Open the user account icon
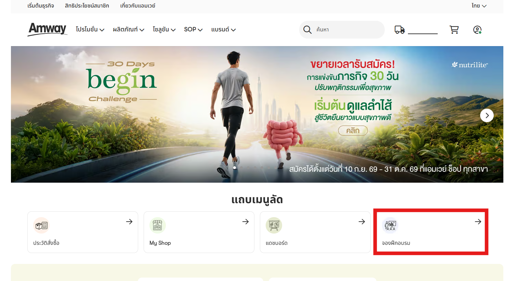Image resolution: width=516 pixels, height=281 pixels. [x=477, y=30]
